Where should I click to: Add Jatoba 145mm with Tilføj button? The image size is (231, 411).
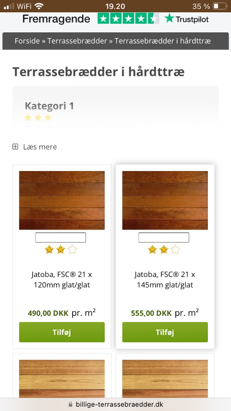click(165, 332)
